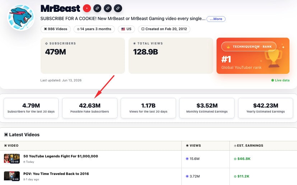Viewport: 297px width, 185px height.
Task: Click the Subscribers label icon
Action: [x=46, y=43]
